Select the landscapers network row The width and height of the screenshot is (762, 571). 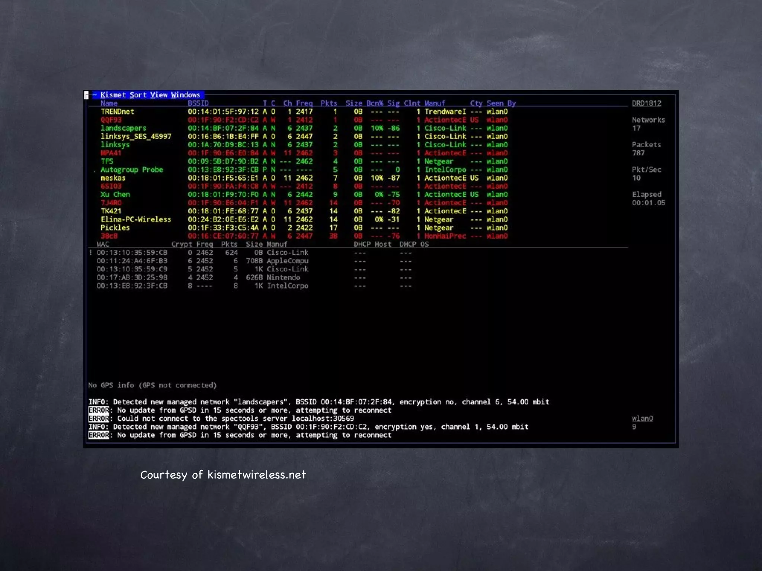(123, 128)
